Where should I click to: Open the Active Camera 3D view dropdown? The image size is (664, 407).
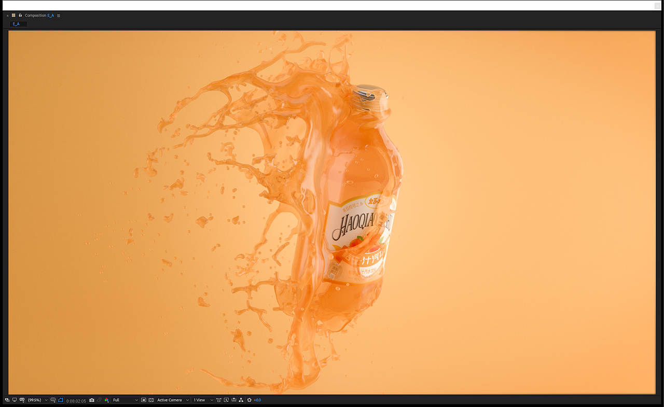point(173,400)
